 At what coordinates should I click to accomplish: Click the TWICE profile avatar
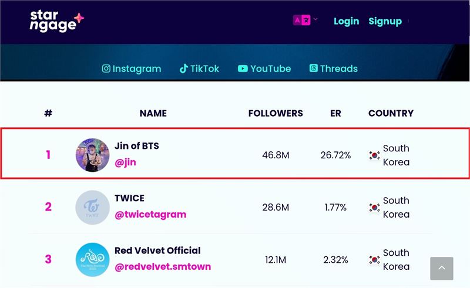pyautogui.click(x=93, y=207)
